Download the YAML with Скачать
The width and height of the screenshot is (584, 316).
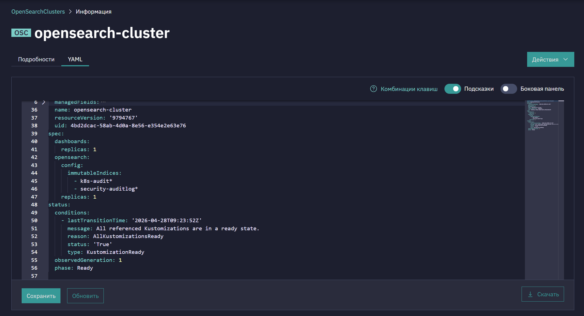543,294
